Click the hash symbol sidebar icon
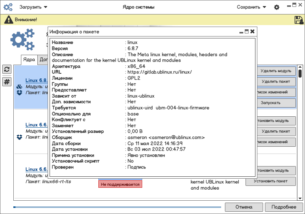This screenshot has height=214, width=305. (x=7, y=82)
